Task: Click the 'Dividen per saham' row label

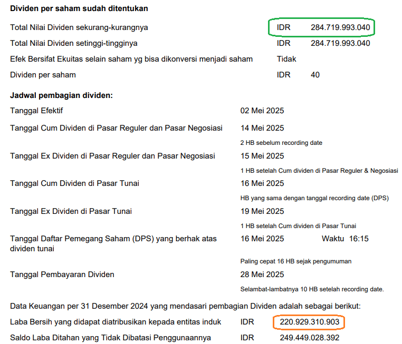Action: (43, 75)
